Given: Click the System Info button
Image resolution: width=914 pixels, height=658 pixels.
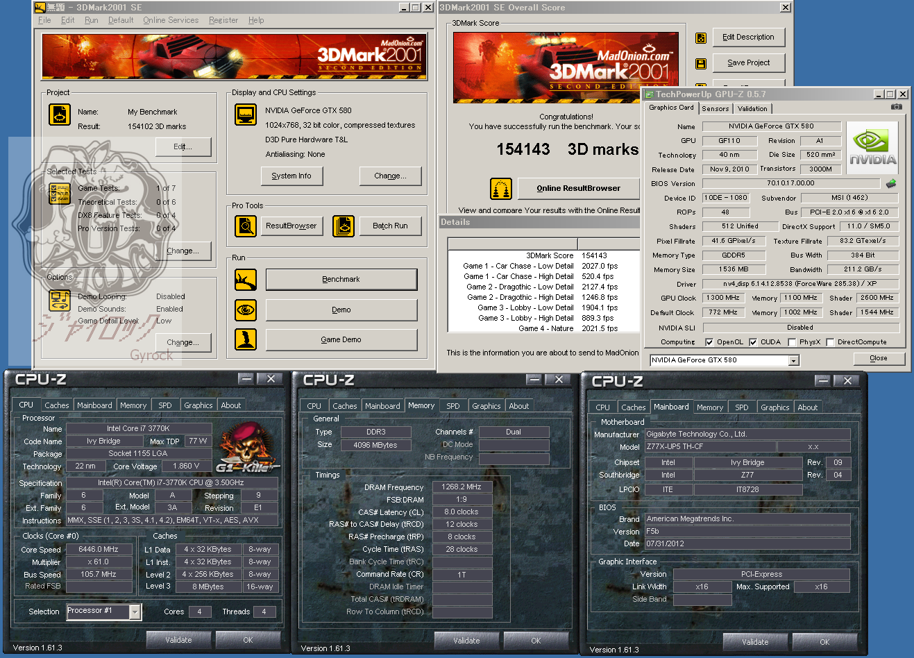Looking at the screenshot, I should (x=291, y=176).
